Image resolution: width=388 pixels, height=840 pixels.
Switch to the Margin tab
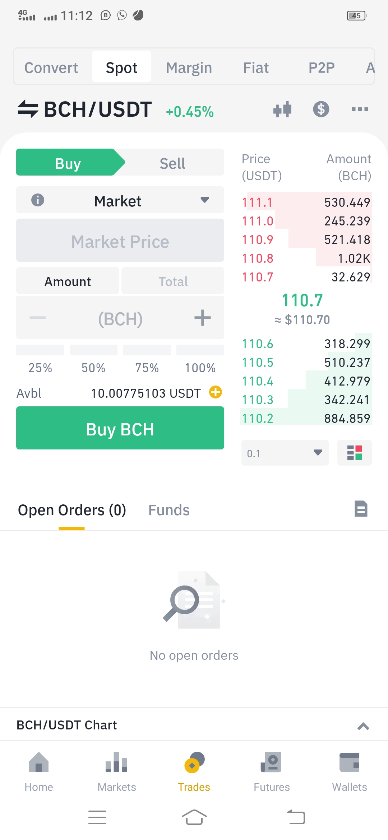pos(189,67)
